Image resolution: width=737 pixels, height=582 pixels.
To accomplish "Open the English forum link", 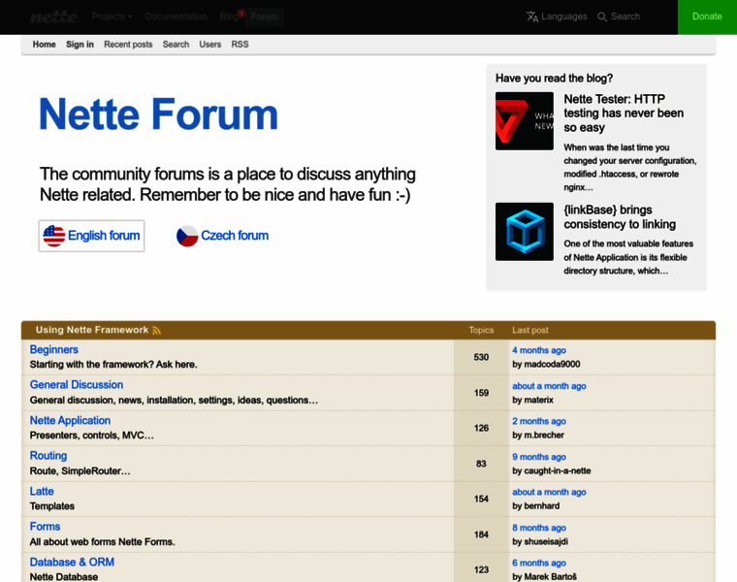I will click(104, 236).
